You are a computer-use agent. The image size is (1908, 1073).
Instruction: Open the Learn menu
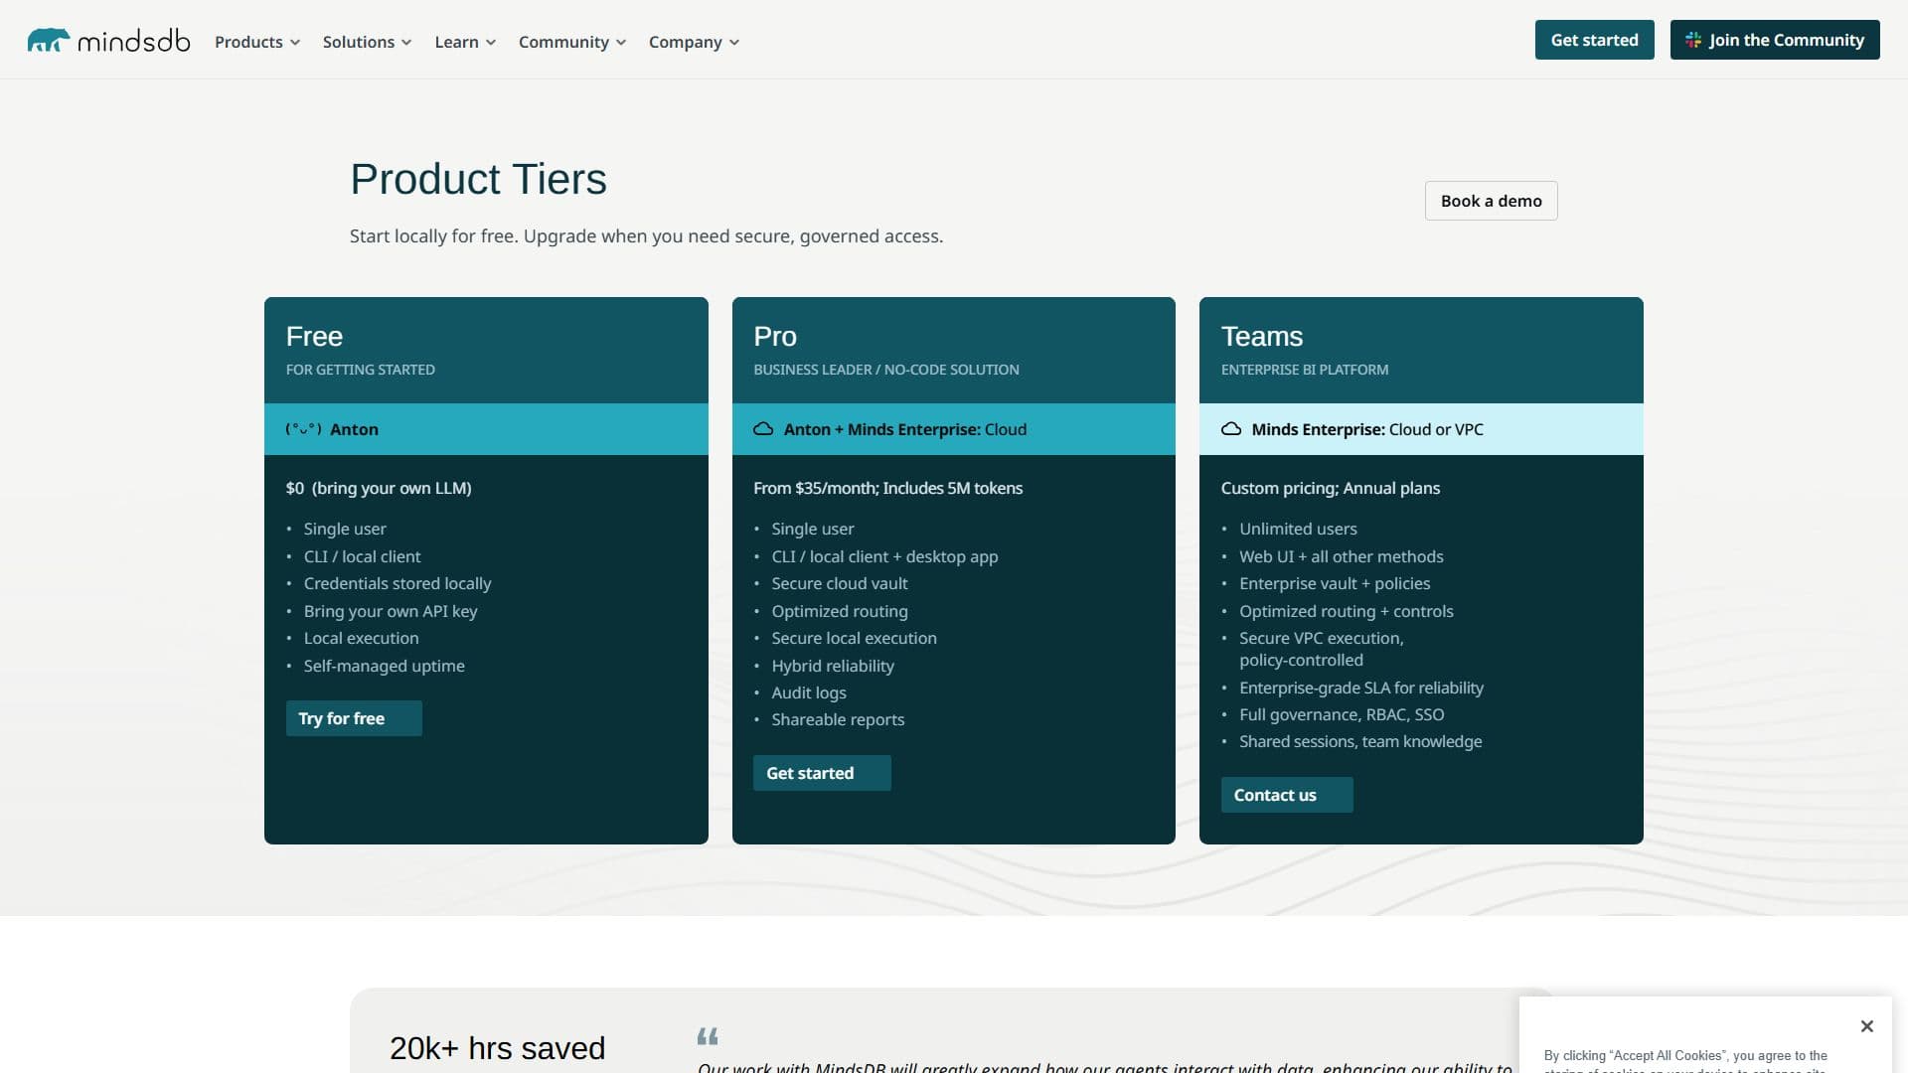pyautogui.click(x=465, y=42)
